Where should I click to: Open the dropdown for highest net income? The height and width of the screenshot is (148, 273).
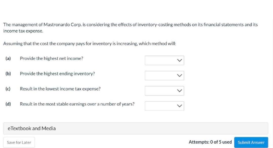click(x=164, y=60)
